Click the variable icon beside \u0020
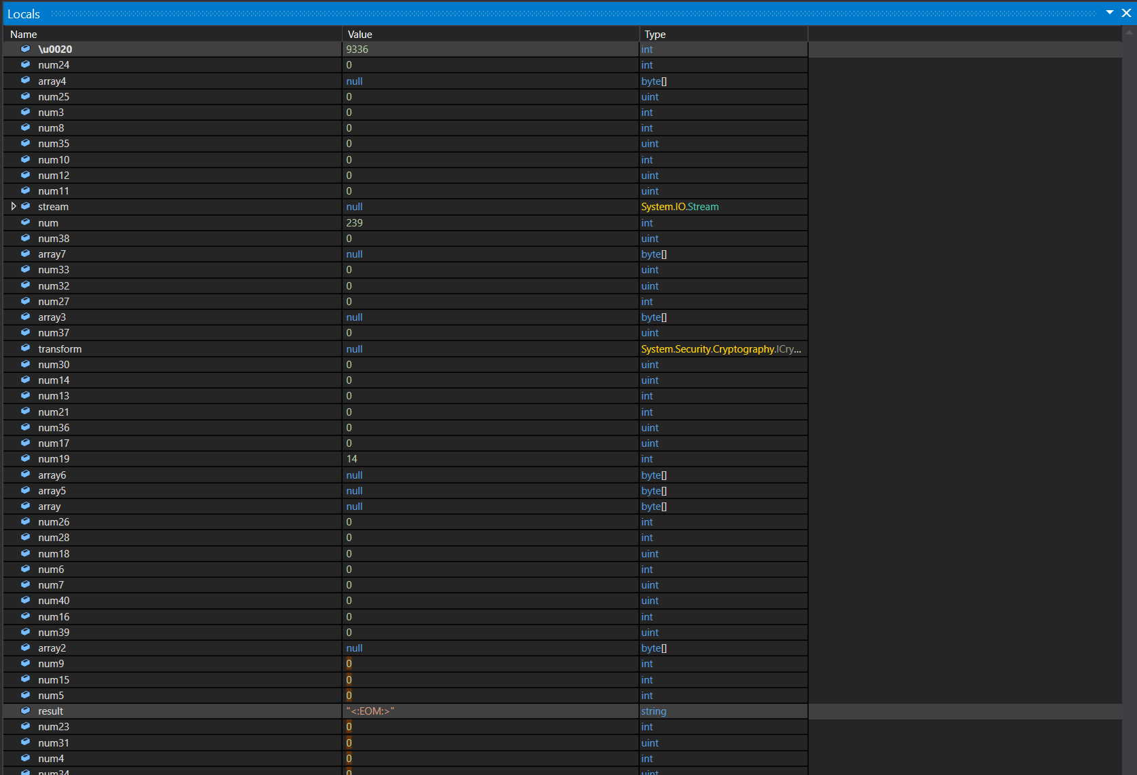The width and height of the screenshot is (1137, 775). (25, 49)
